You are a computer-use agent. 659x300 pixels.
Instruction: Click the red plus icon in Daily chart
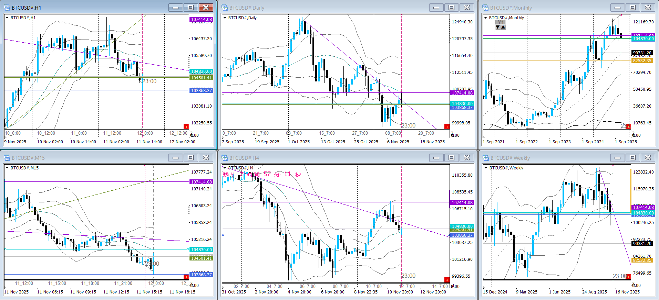tap(447, 127)
